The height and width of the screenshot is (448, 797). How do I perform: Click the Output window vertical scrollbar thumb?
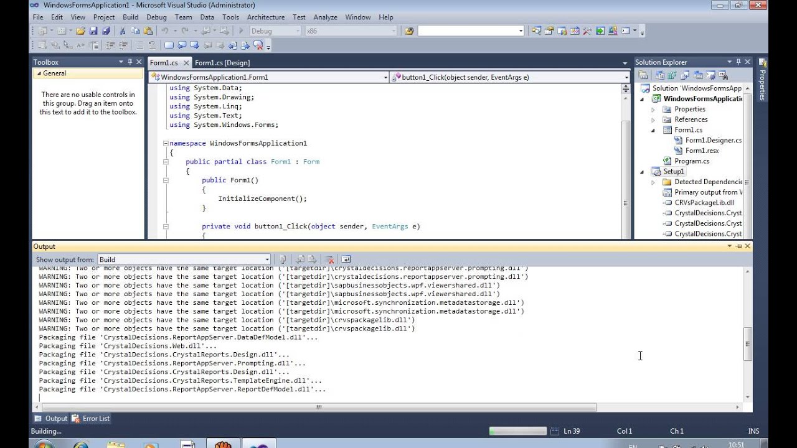[x=748, y=344]
